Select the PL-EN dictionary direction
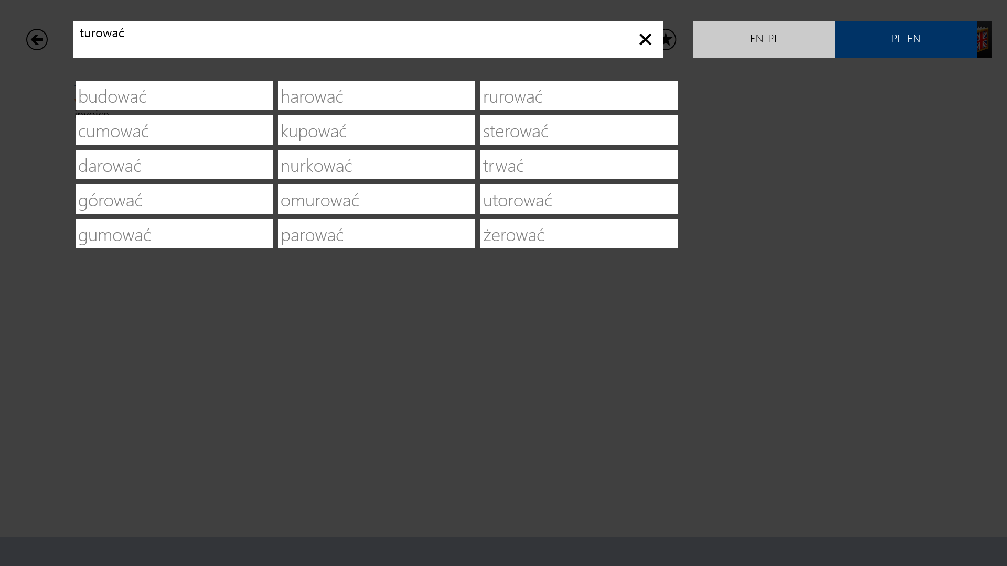Viewport: 1007px width, 566px height. click(x=906, y=39)
